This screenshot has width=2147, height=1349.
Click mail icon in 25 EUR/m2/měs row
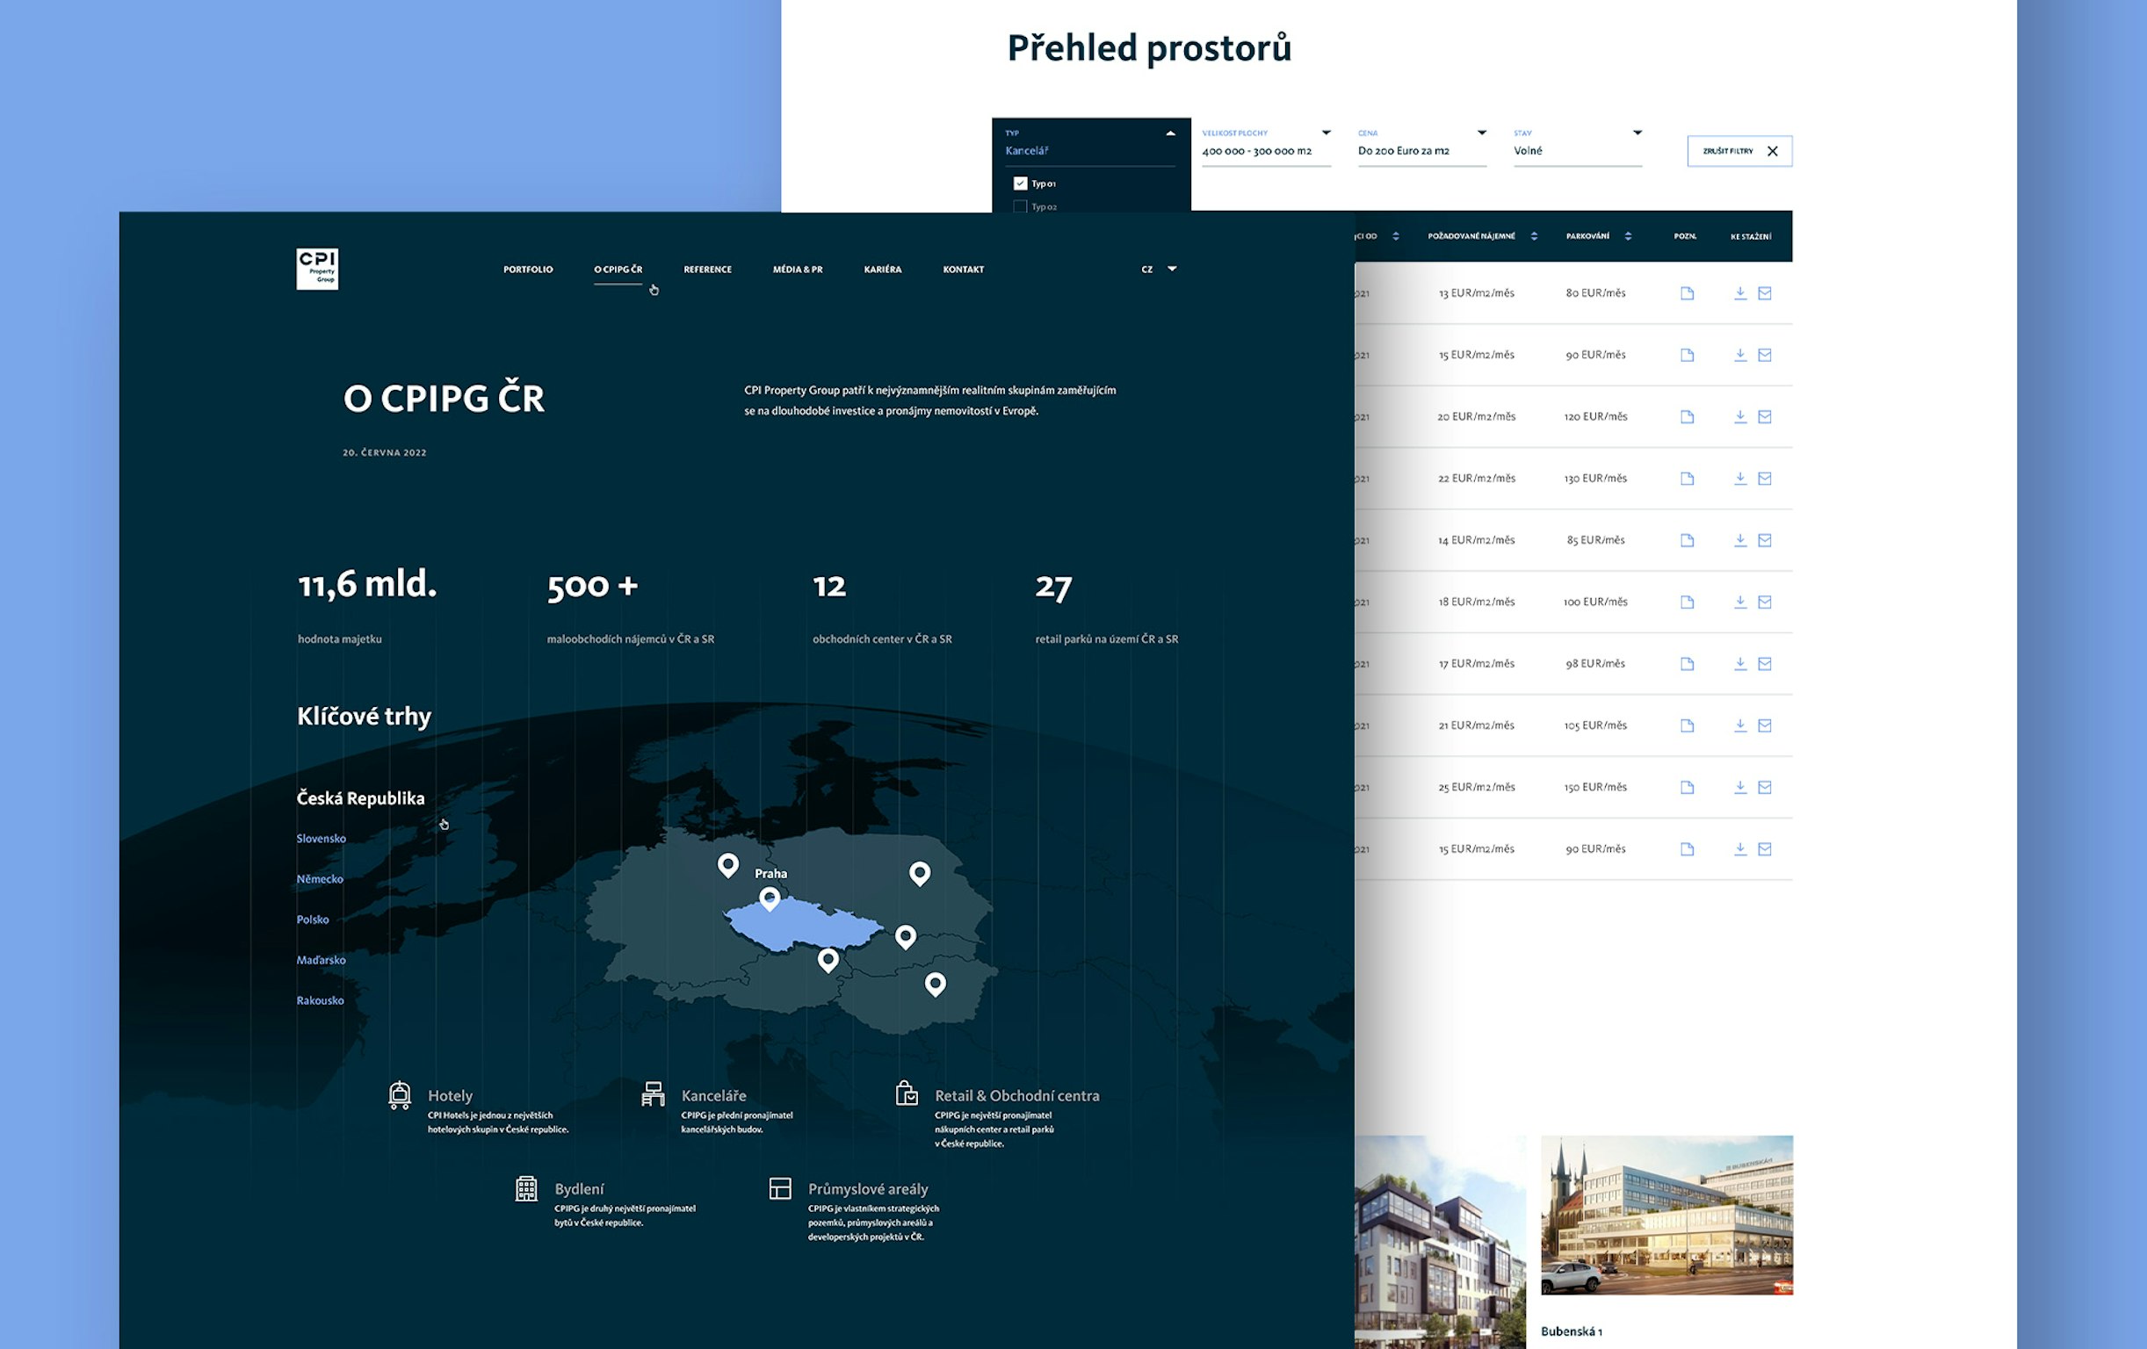tap(1765, 787)
